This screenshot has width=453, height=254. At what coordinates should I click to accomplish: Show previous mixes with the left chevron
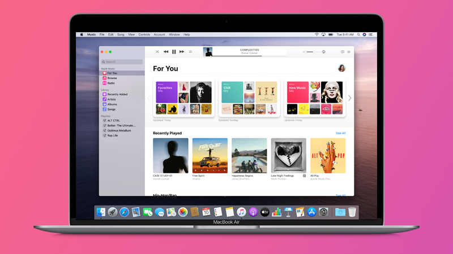point(149,98)
